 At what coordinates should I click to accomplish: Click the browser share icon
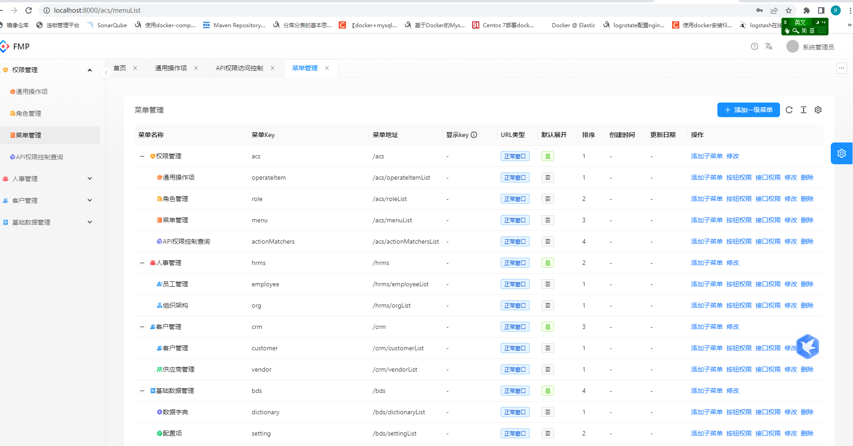tap(774, 10)
